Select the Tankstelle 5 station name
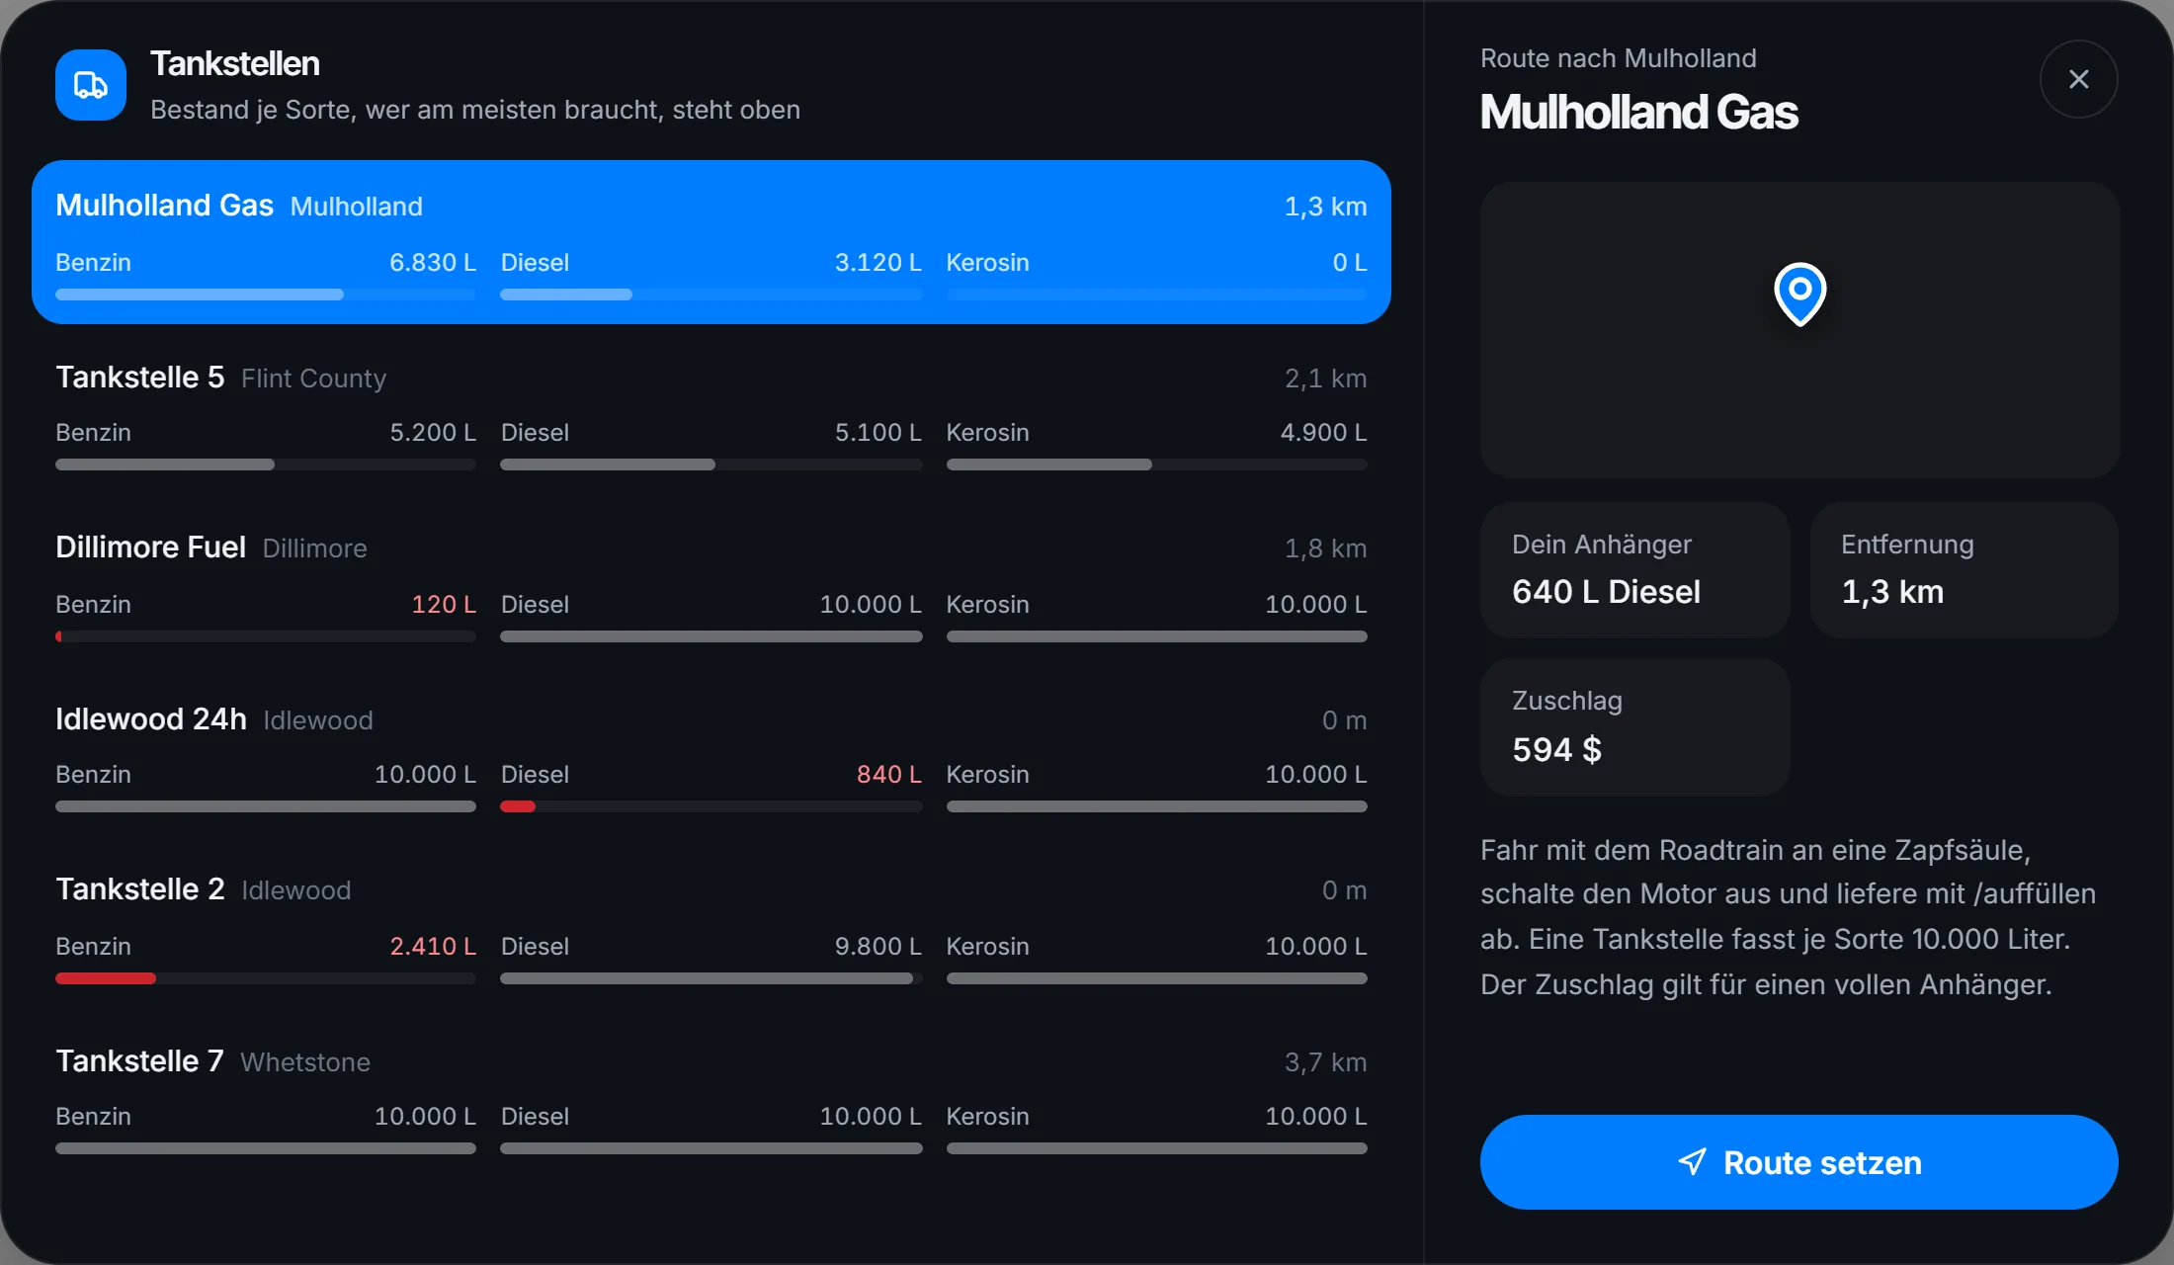Screen dimensions: 2174x1265 140,378
